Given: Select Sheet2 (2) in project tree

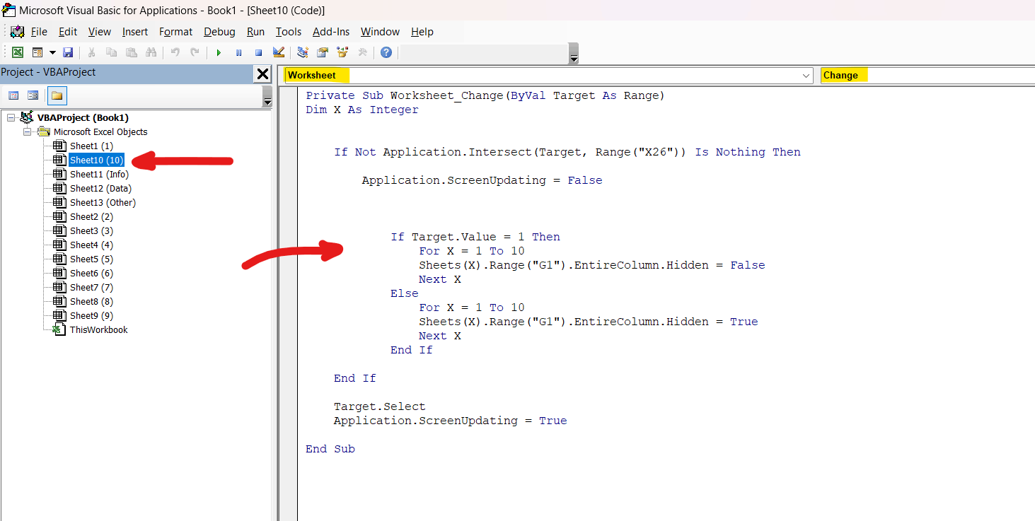Looking at the screenshot, I should [91, 216].
